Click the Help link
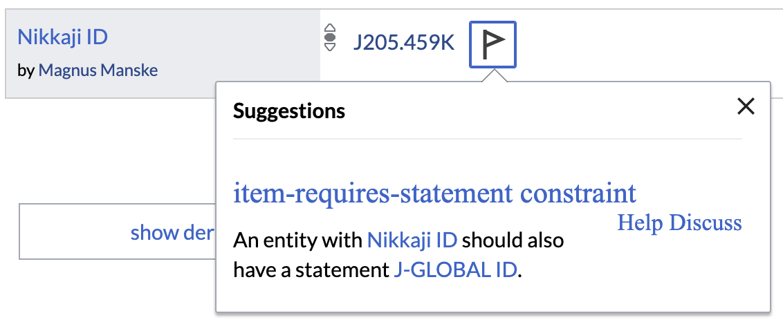 point(641,222)
